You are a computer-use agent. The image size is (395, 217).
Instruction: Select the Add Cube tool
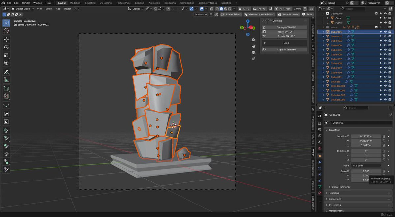coord(6,88)
